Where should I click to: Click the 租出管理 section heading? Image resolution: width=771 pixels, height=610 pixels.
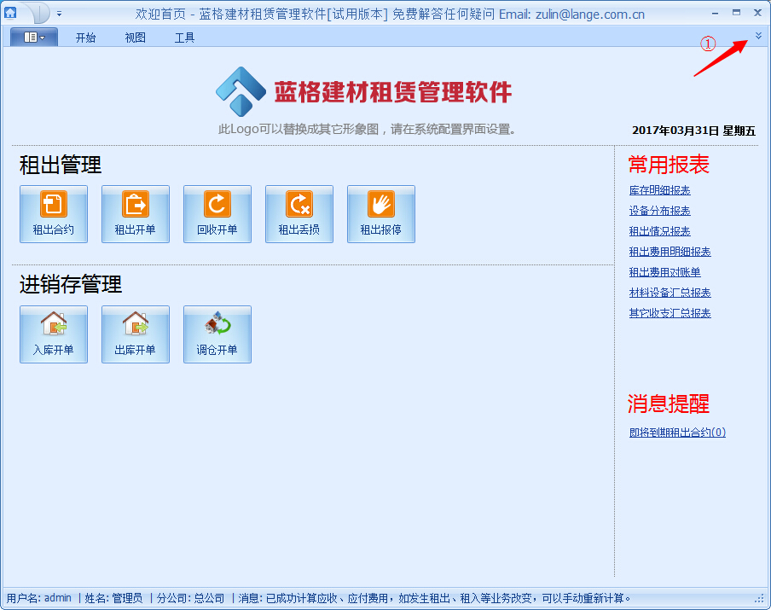point(61,165)
